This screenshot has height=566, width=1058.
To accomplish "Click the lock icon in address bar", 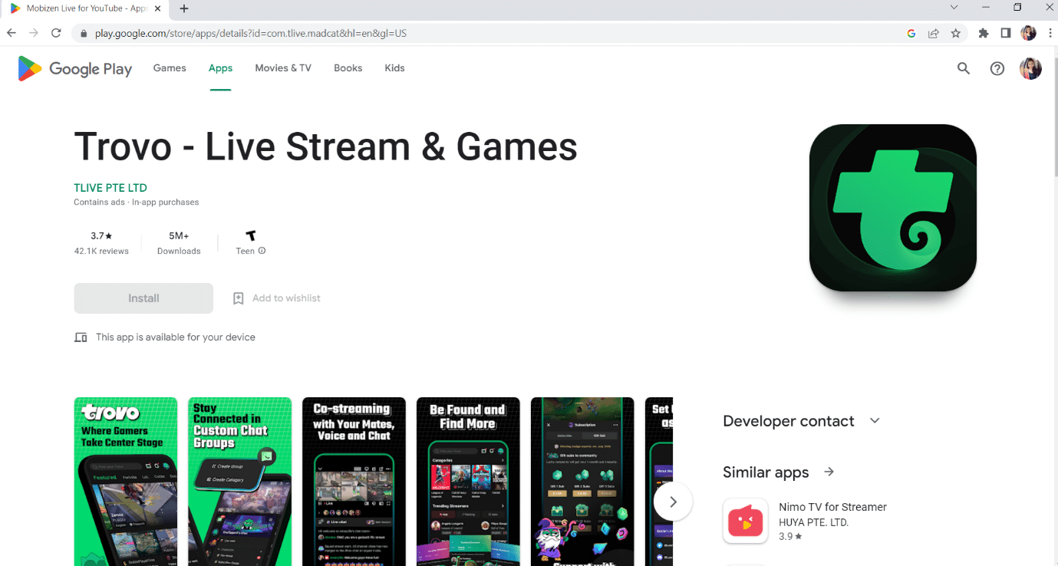I will click(x=83, y=34).
